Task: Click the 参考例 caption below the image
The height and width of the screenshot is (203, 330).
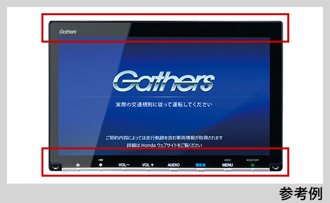Action: click(300, 193)
